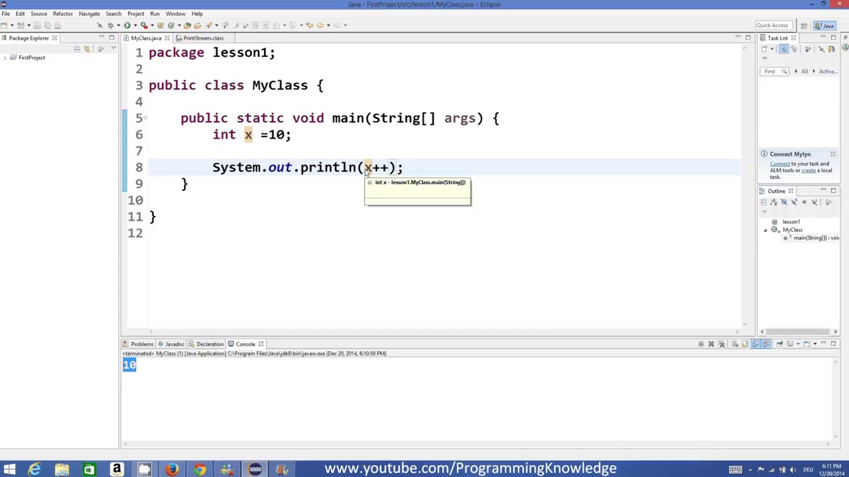Image resolution: width=849 pixels, height=477 pixels.
Task: Open Internet Explorer from taskbar
Action: 34,470
